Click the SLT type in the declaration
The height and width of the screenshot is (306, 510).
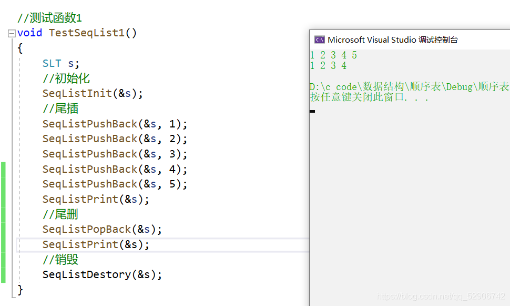(x=52, y=63)
